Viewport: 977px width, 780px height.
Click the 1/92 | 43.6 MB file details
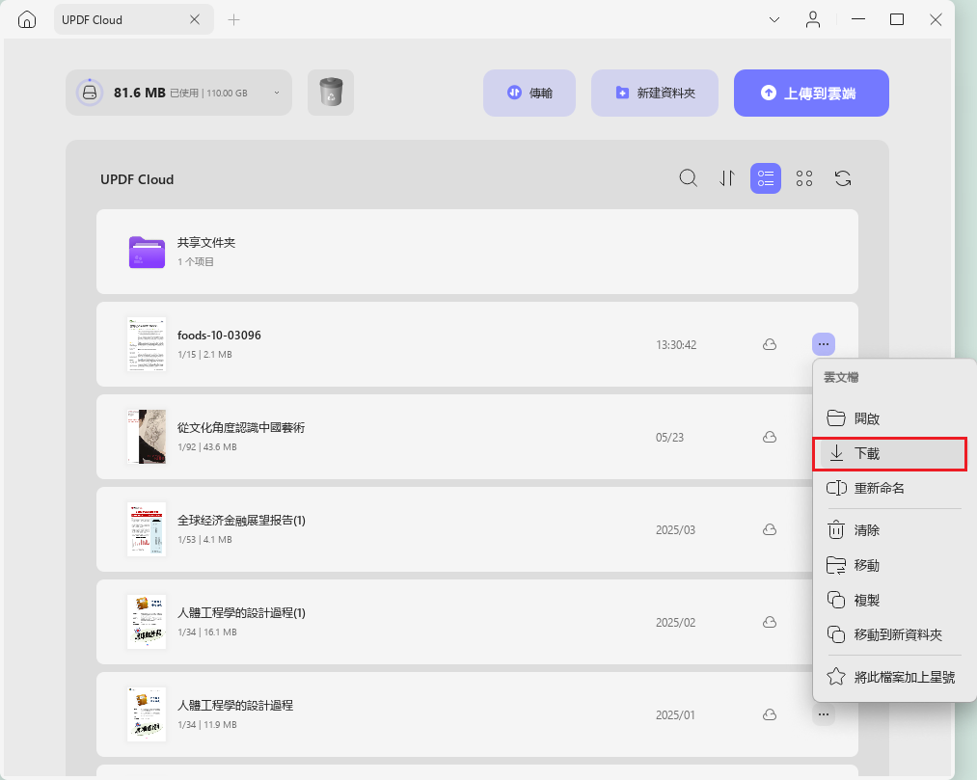(206, 446)
